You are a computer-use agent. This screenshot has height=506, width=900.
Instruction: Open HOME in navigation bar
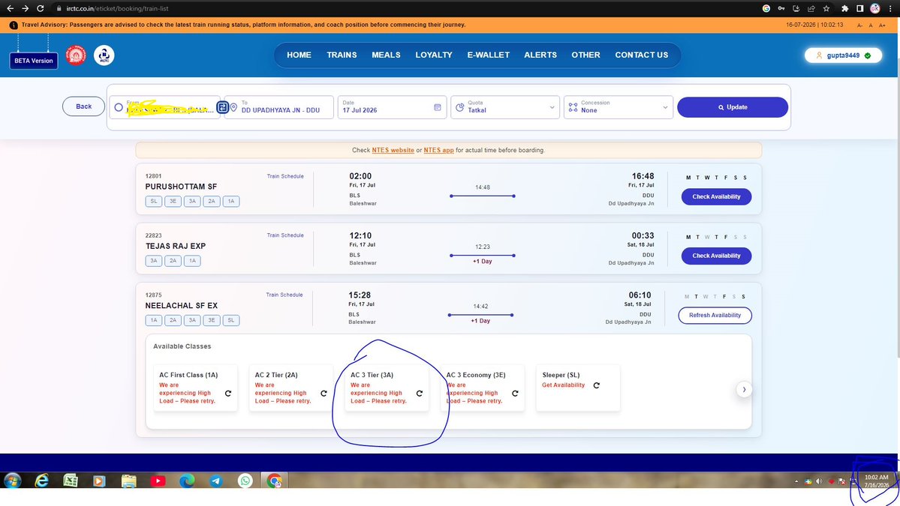pos(299,55)
